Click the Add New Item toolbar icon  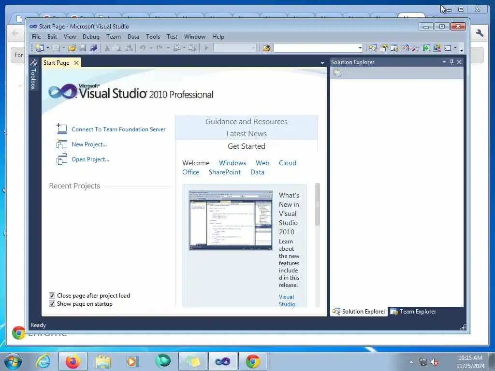pos(56,48)
